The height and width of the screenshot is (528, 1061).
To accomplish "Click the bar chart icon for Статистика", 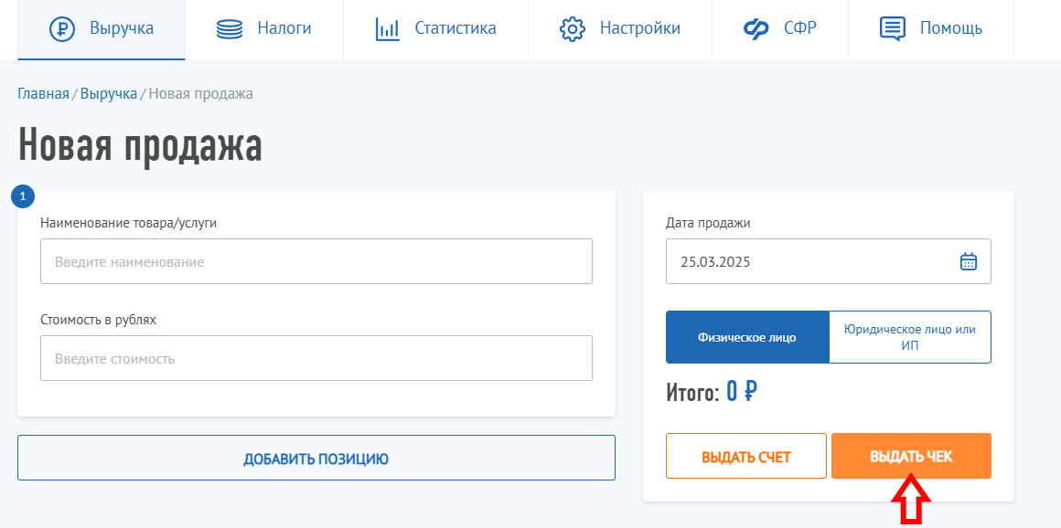I will coord(388,28).
